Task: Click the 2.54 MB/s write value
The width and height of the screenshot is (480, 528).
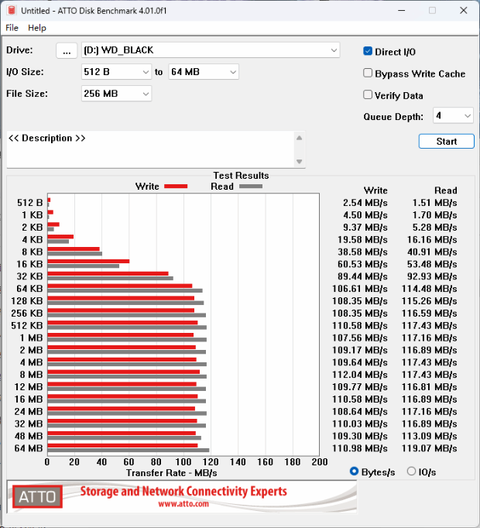Action: (x=365, y=203)
